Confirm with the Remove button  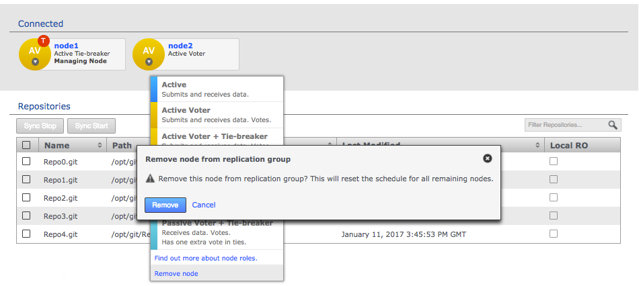click(165, 205)
